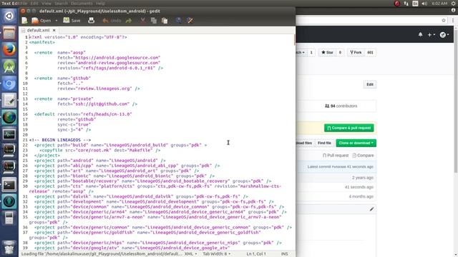The height and width of the screenshot is (257, 458).
Task: View the 94 contributors link
Action: (341, 106)
